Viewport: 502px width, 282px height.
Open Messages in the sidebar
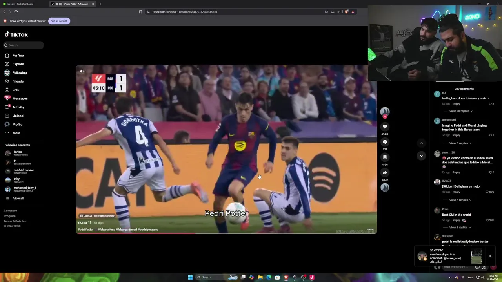(x=20, y=99)
